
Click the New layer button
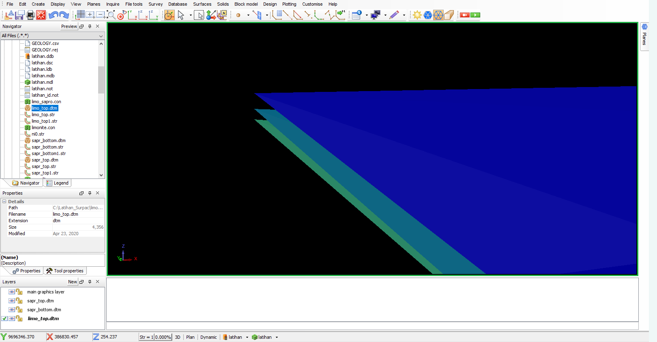(72, 282)
